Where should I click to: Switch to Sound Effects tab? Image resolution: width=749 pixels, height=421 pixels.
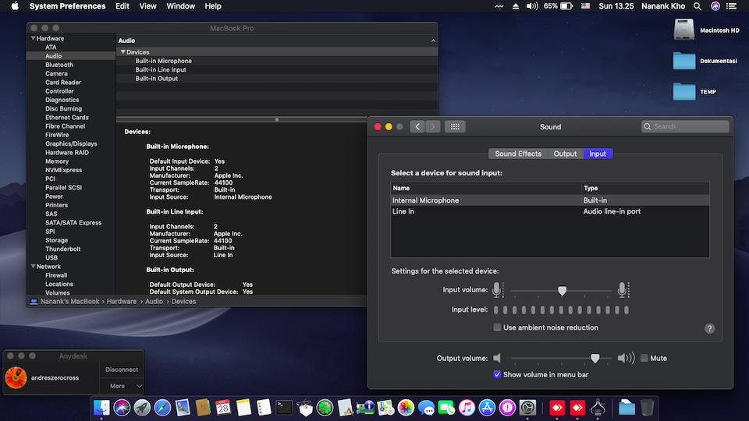(x=518, y=154)
